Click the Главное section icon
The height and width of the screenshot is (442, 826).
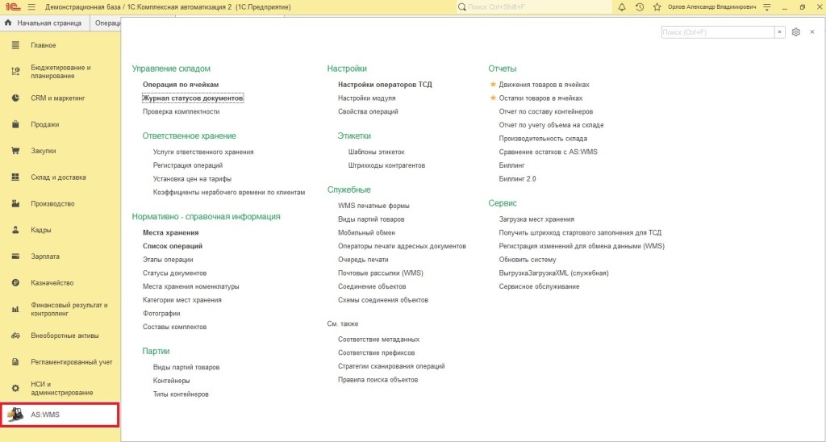pos(16,45)
